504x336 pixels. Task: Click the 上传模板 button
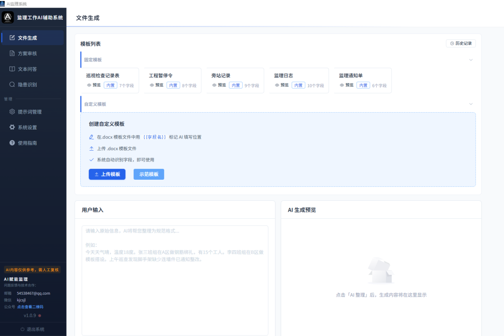107,174
